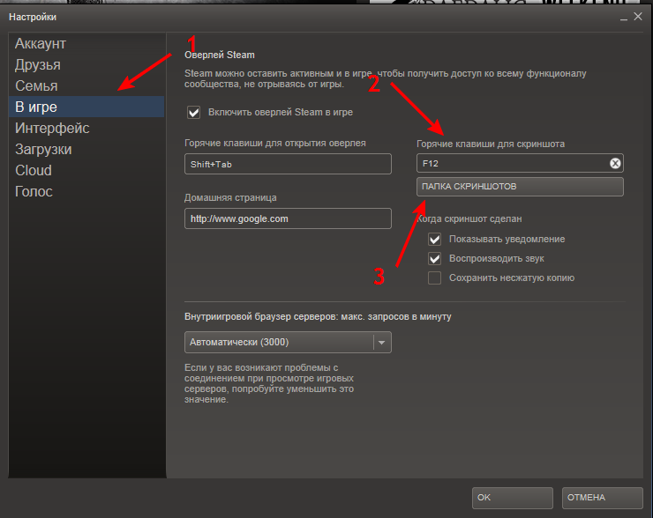653x518 pixels.
Task: Open the Аккаунт settings section
Action: (x=86, y=44)
